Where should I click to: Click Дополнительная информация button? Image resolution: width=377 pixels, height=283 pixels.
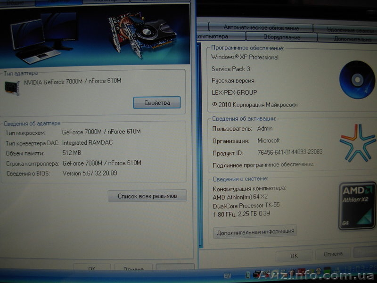tap(254, 231)
